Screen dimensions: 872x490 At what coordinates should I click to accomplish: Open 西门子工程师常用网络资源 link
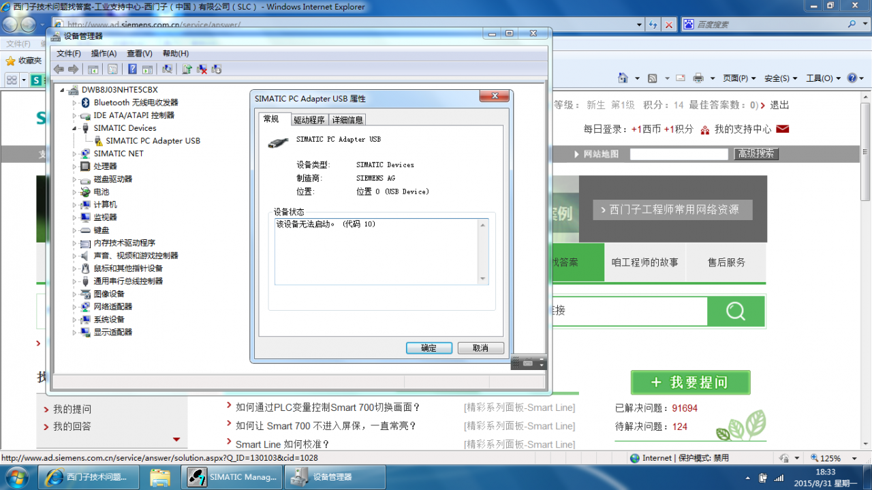point(673,210)
